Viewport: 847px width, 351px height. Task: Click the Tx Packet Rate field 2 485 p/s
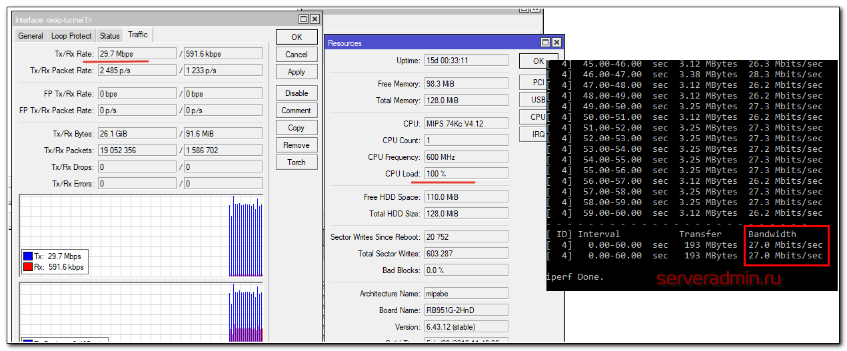(x=137, y=71)
